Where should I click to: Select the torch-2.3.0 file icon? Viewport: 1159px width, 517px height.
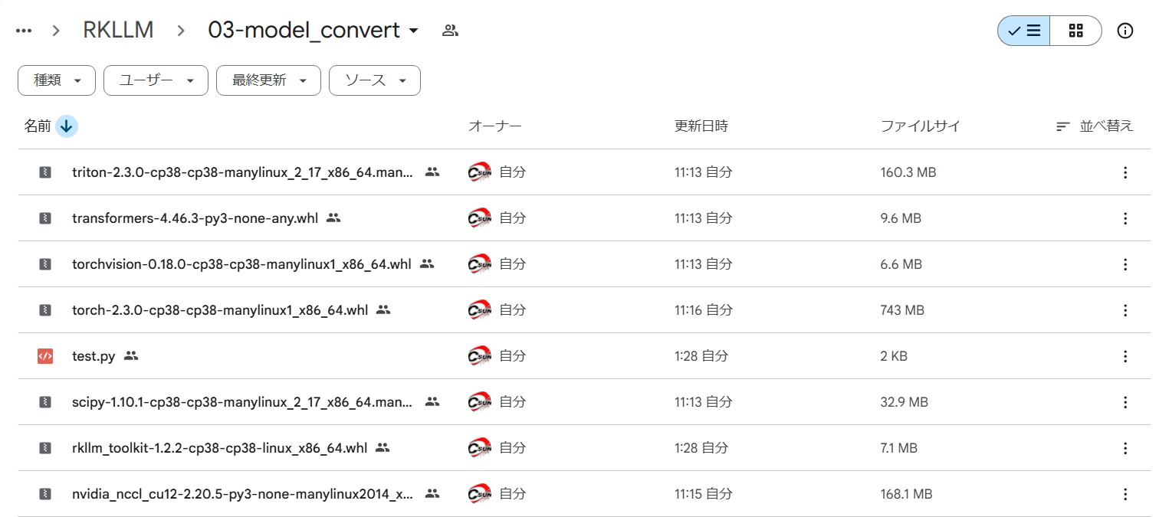45,310
